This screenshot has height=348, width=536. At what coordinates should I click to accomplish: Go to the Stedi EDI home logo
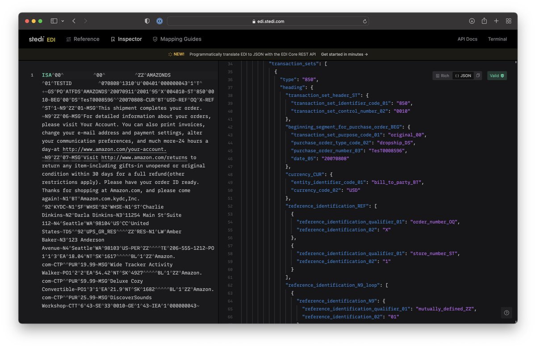(x=42, y=39)
